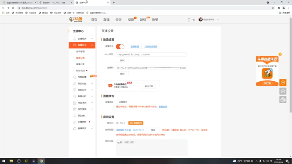This screenshot has width=292, height=164.
Task: Click 复制 under the rtmp地址 field
Action: 122,60
